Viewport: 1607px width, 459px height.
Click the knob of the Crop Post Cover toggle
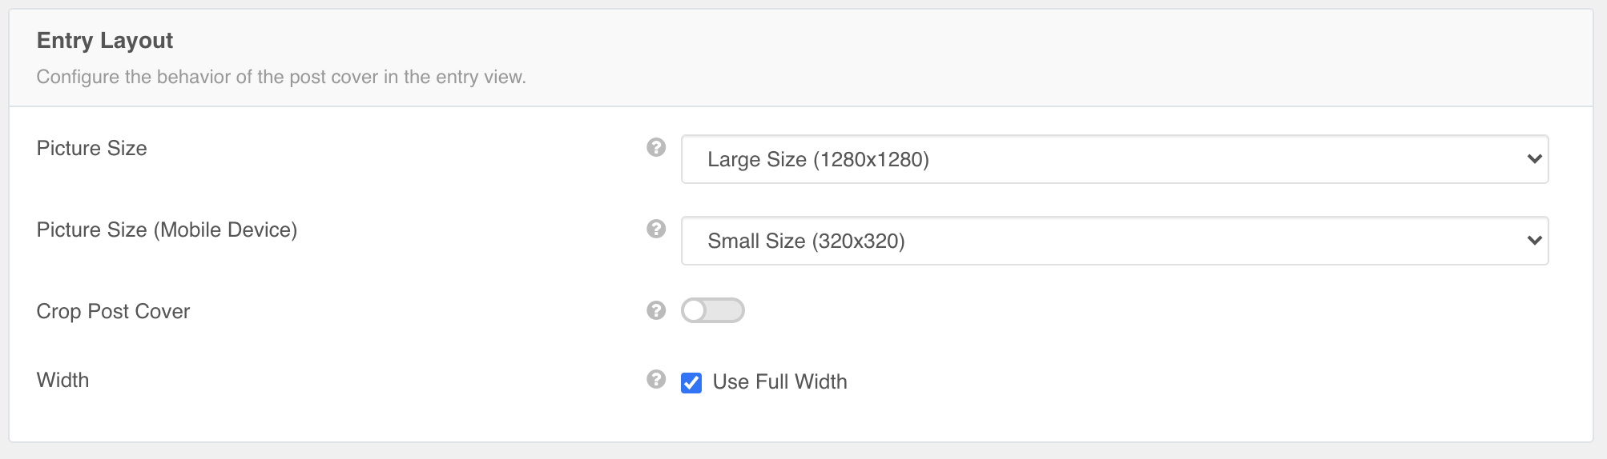pyautogui.click(x=695, y=310)
